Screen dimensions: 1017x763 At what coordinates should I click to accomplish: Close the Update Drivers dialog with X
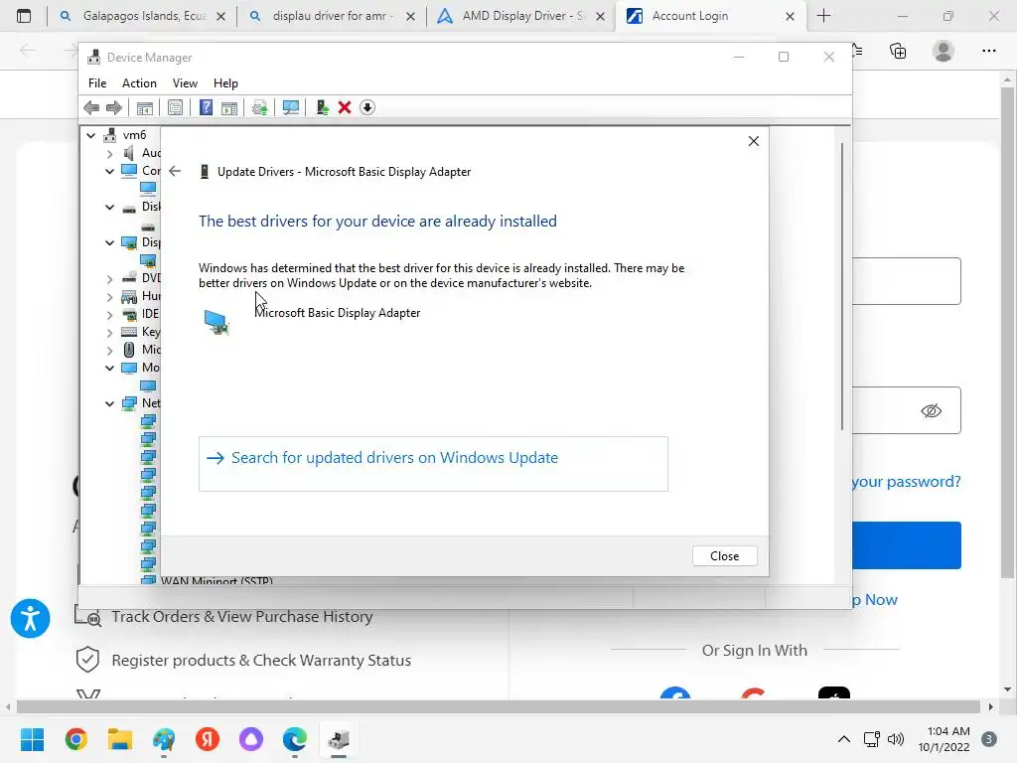tap(753, 141)
